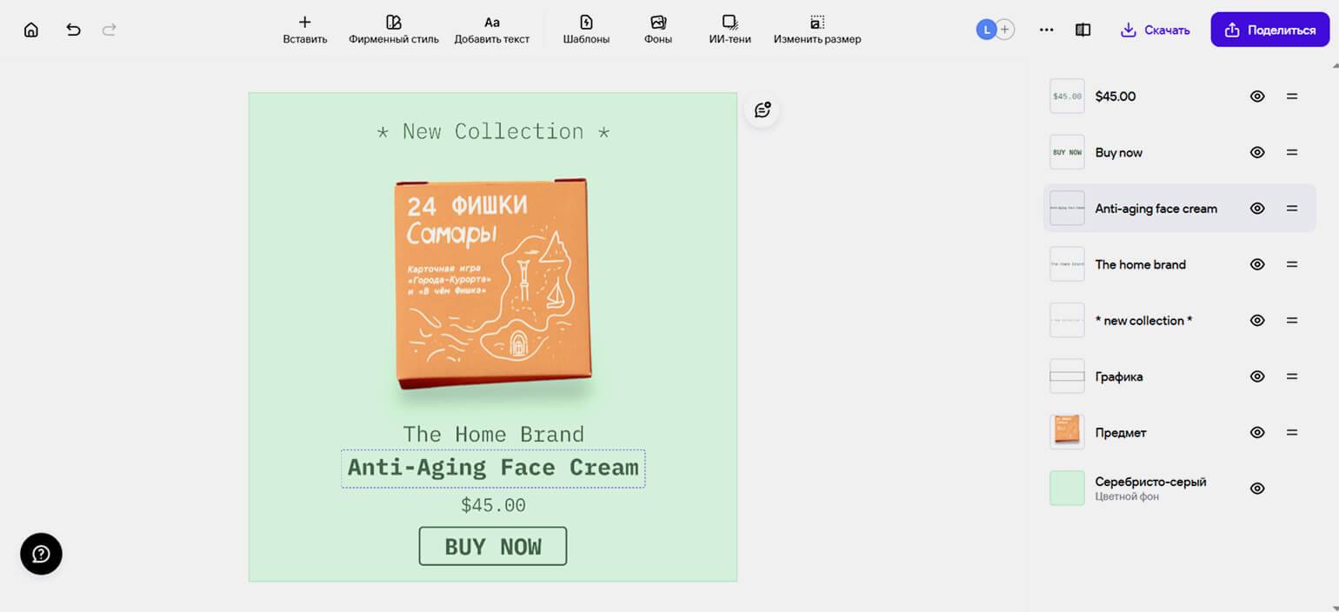Open options for The home brand layer

[x=1292, y=264]
